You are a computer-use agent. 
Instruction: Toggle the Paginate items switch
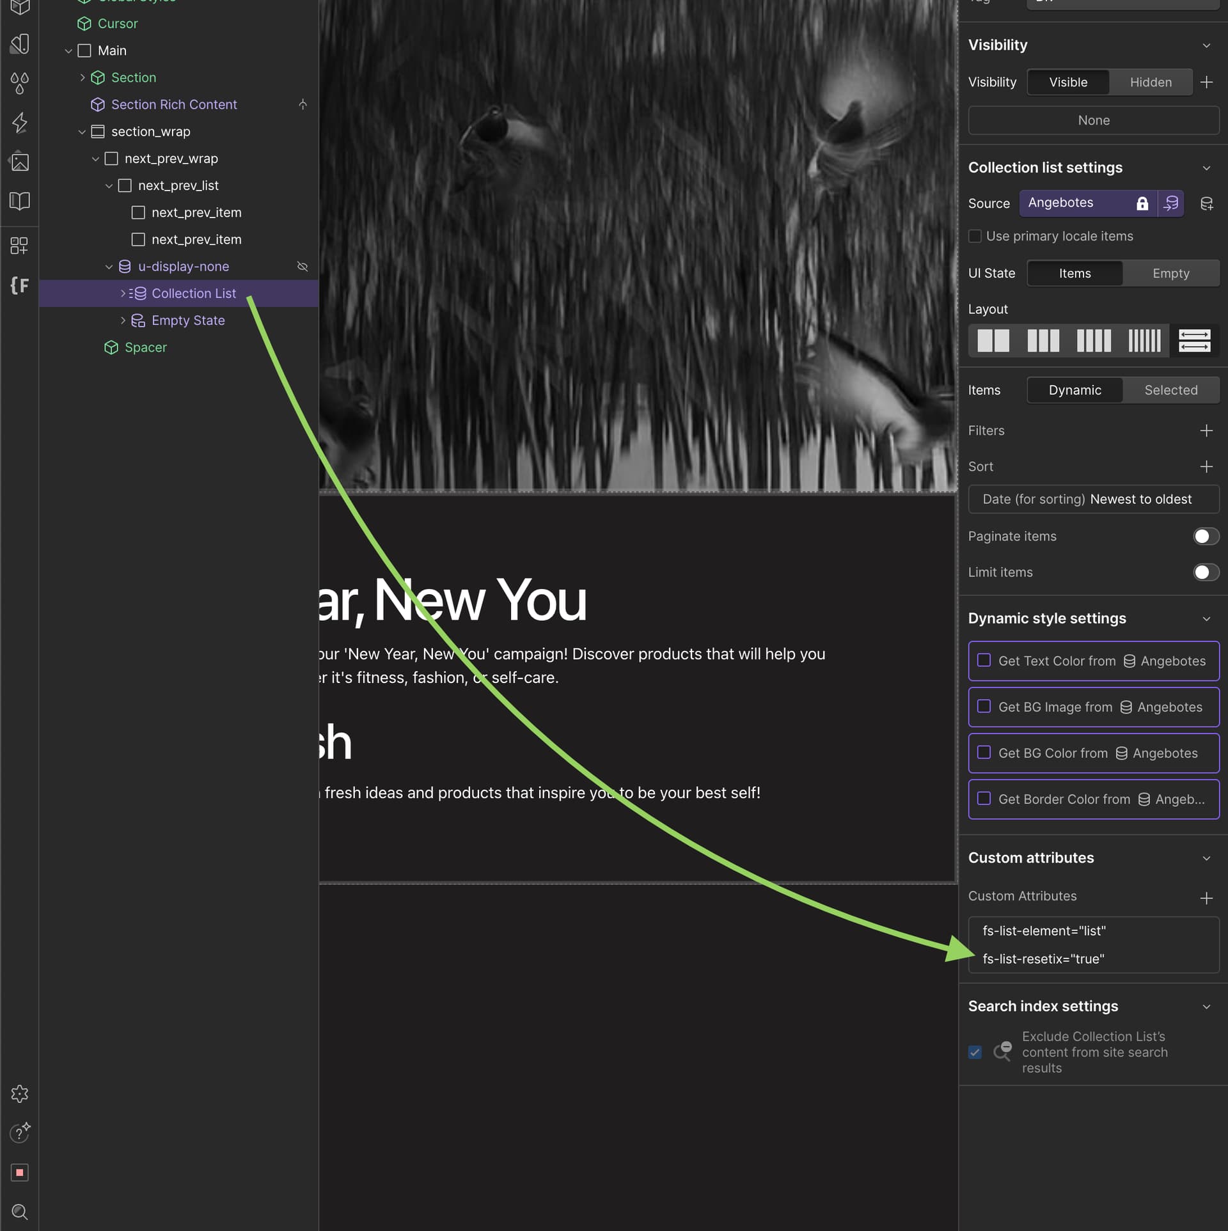point(1205,536)
